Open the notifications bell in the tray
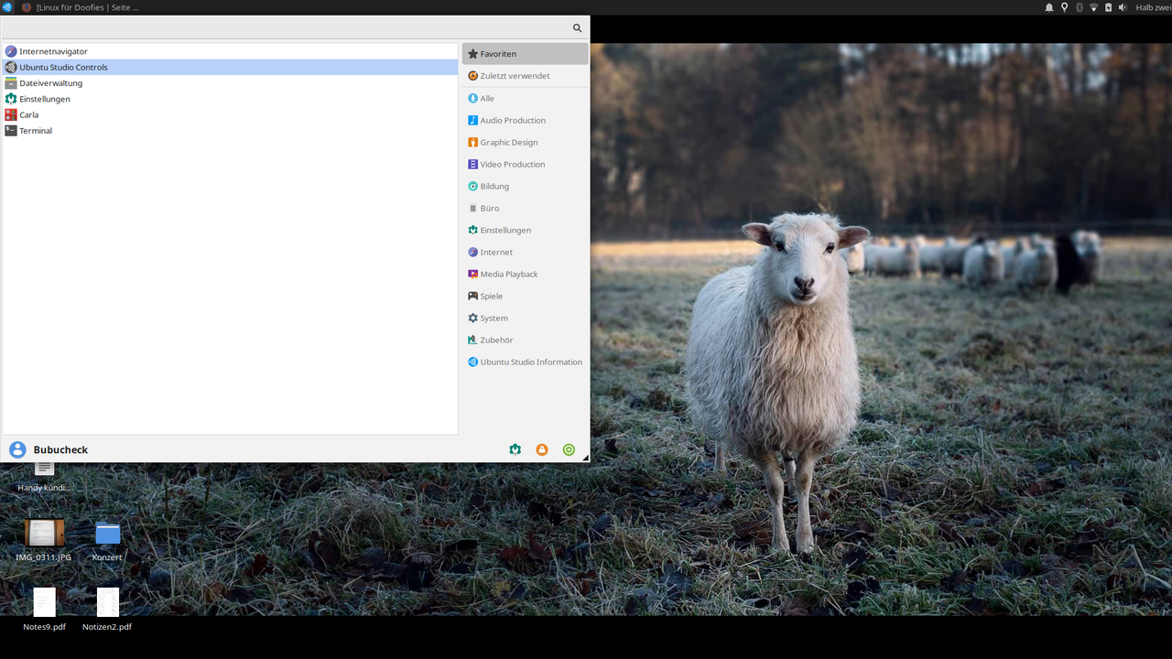The height and width of the screenshot is (659, 1172). 1049,7
